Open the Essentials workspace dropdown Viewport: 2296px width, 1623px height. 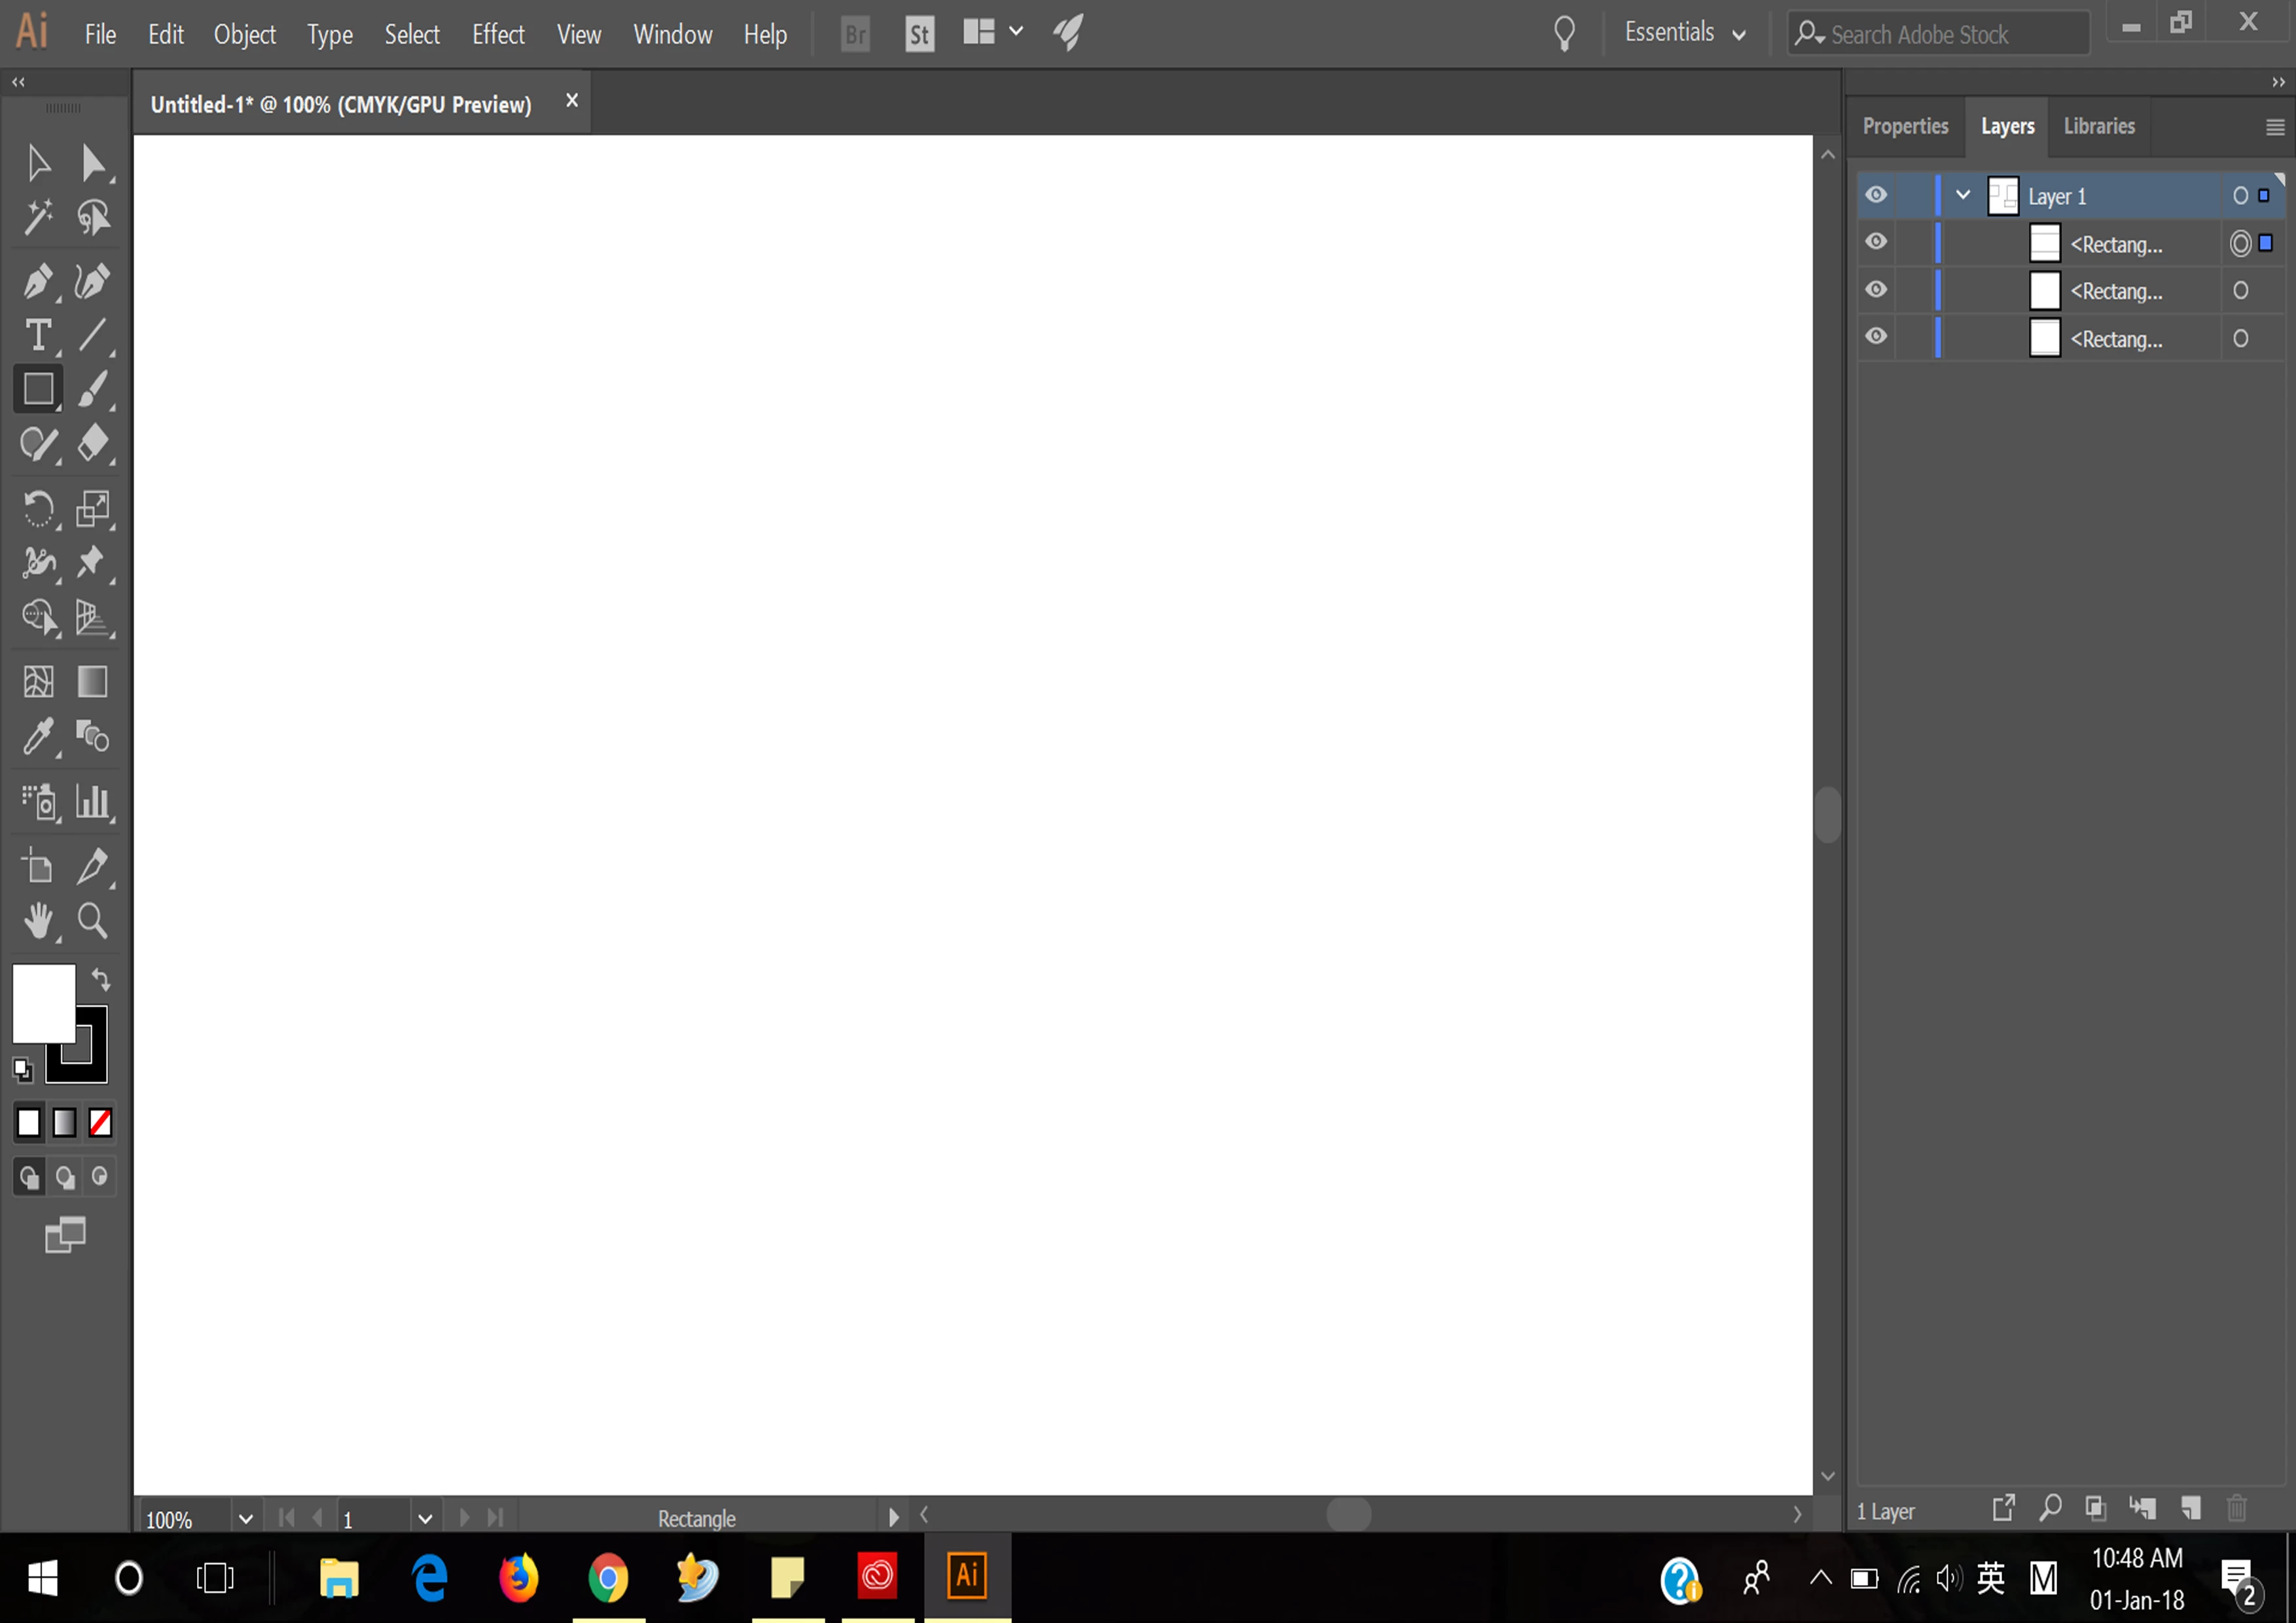[1685, 33]
